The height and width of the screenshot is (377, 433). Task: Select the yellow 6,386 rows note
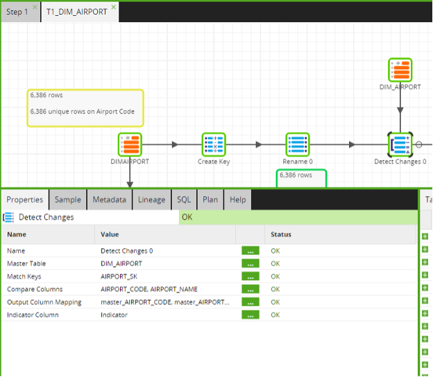pos(85,108)
